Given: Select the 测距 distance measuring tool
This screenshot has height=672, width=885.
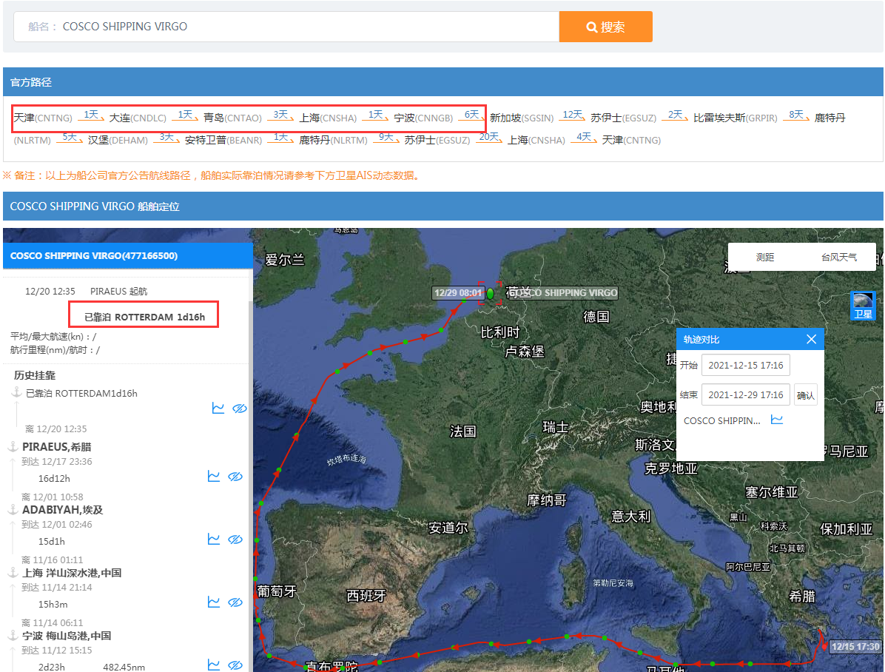Looking at the screenshot, I should [765, 257].
